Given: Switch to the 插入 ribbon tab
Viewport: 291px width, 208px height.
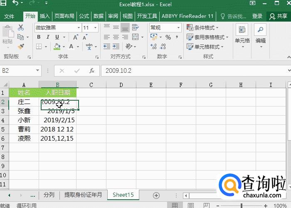Looking at the screenshot, I should click(44, 16).
